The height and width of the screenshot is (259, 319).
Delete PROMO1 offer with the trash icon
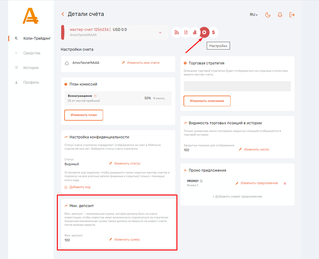[285, 183]
